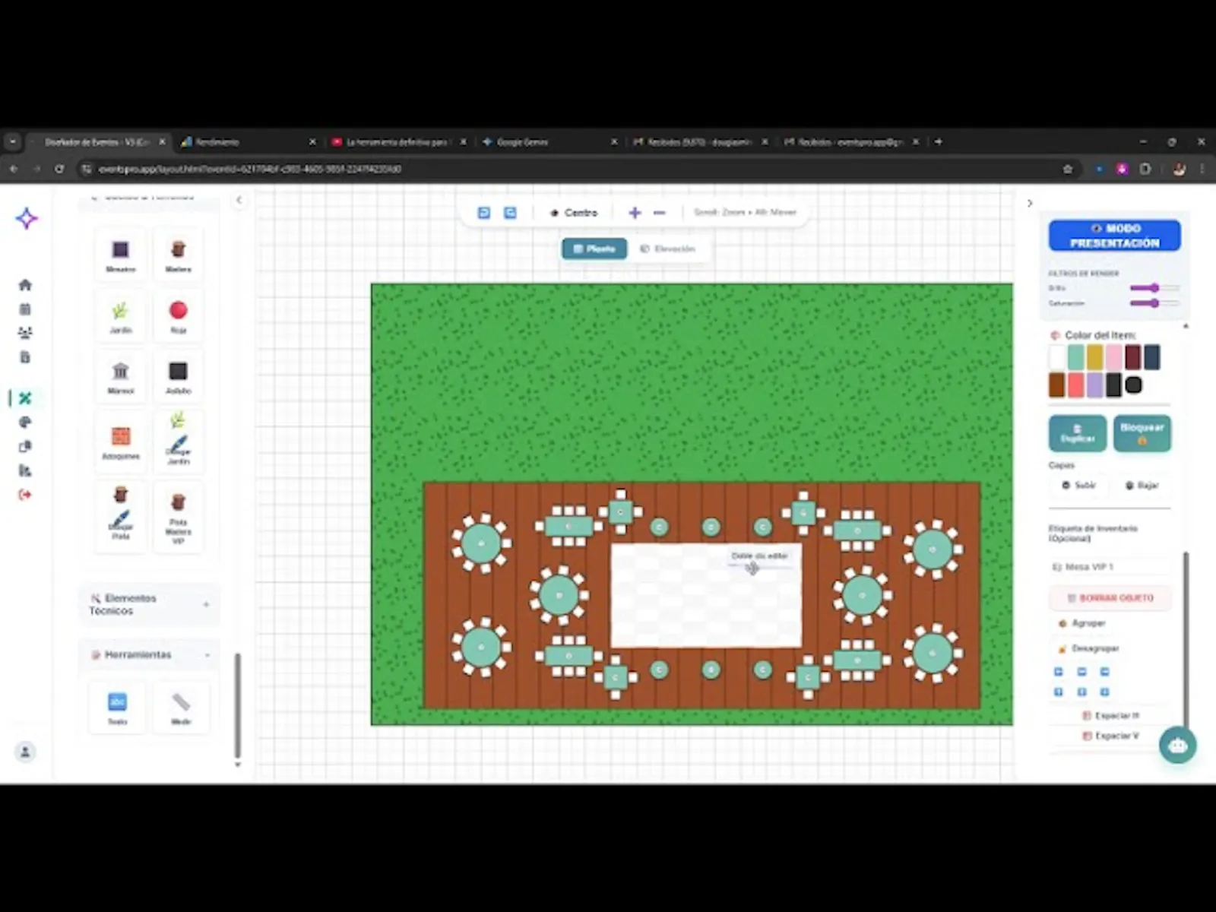Image resolution: width=1216 pixels, height=912 pixels.
Task: Expand the Elementos Técnicos section
Action: click(x=149, y=604)
